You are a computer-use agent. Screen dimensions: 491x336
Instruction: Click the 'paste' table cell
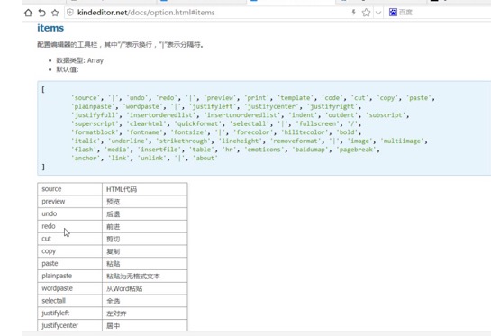(70, 263)
